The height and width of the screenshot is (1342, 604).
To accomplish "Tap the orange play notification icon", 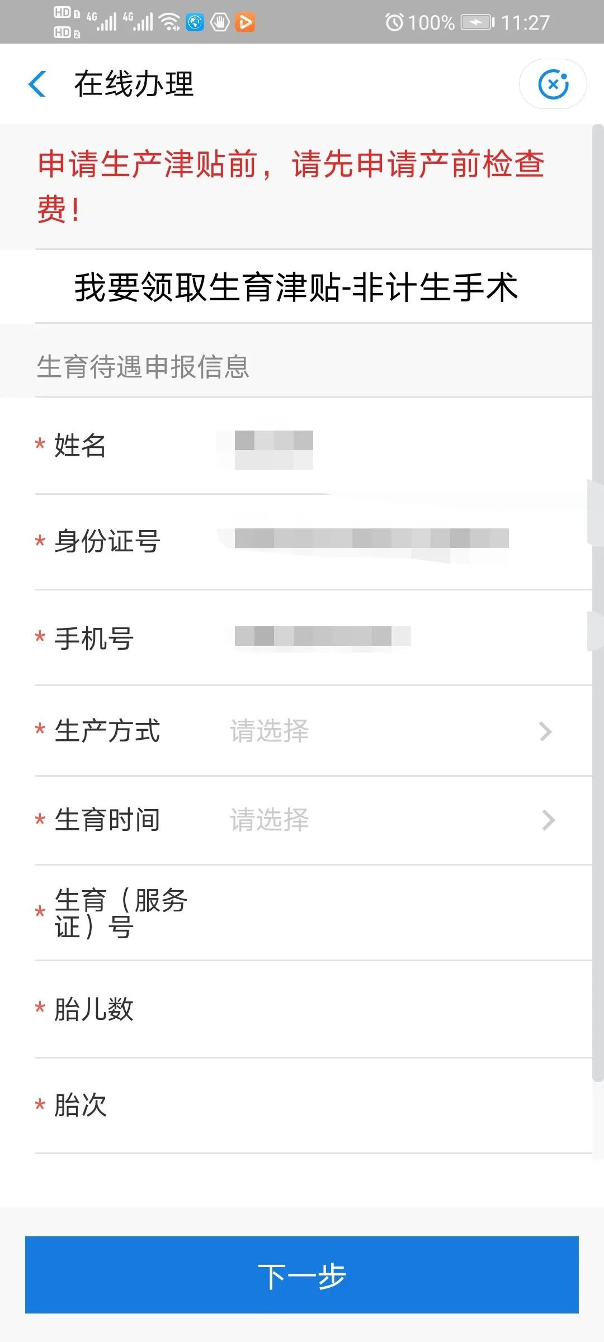I will click(x=245, y=22).
